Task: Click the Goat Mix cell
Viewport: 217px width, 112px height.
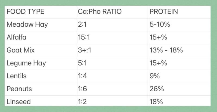Action: click(x=20, y=50)
